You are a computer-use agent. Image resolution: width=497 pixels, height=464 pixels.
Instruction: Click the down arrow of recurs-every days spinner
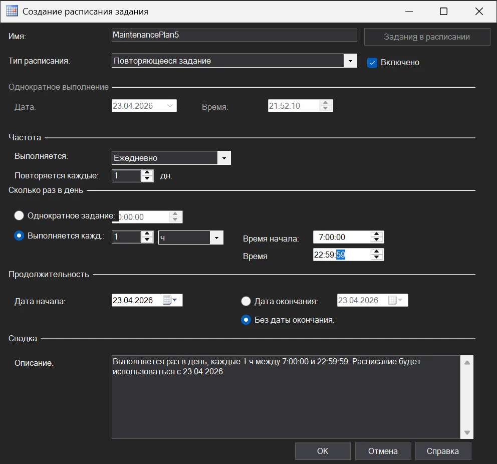click(147, 179)
